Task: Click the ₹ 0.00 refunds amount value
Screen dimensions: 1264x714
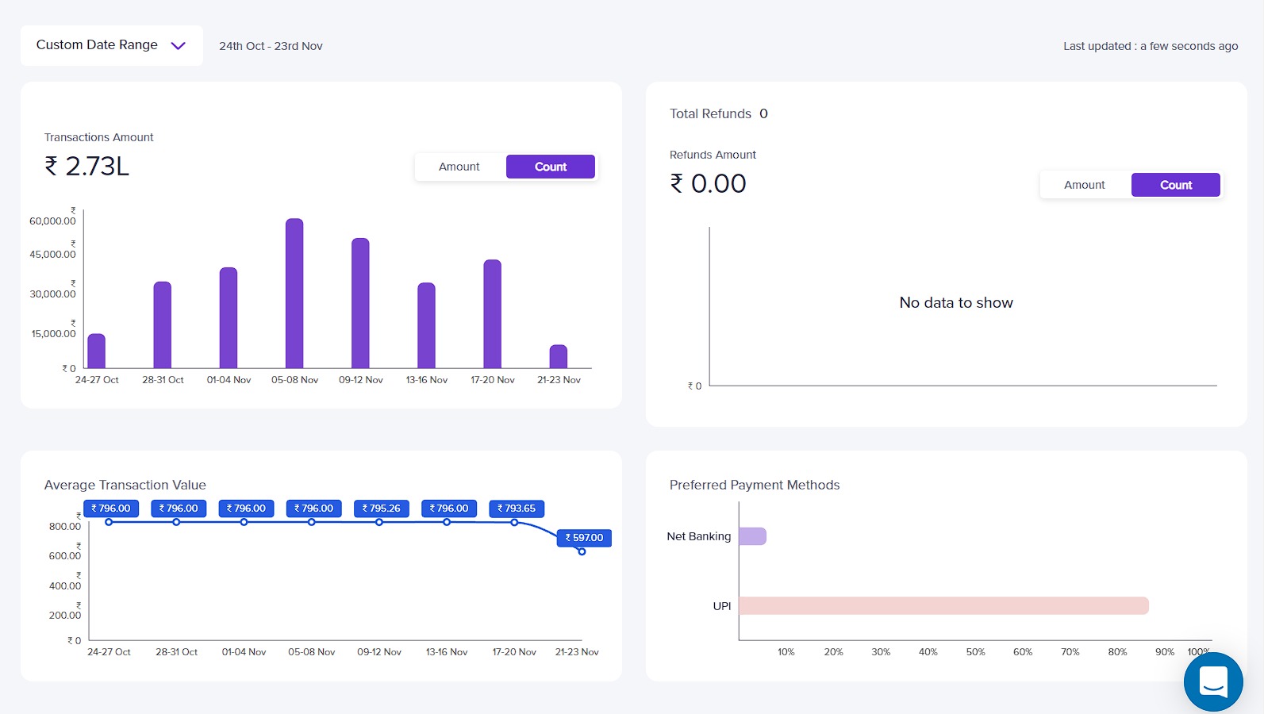Action: click(708, 183)
